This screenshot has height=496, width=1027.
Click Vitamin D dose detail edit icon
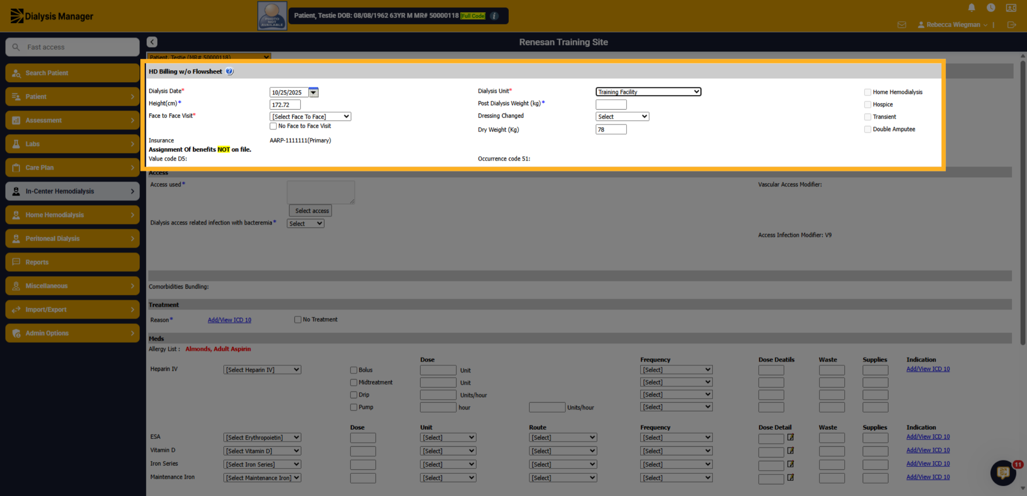[790, 450]
